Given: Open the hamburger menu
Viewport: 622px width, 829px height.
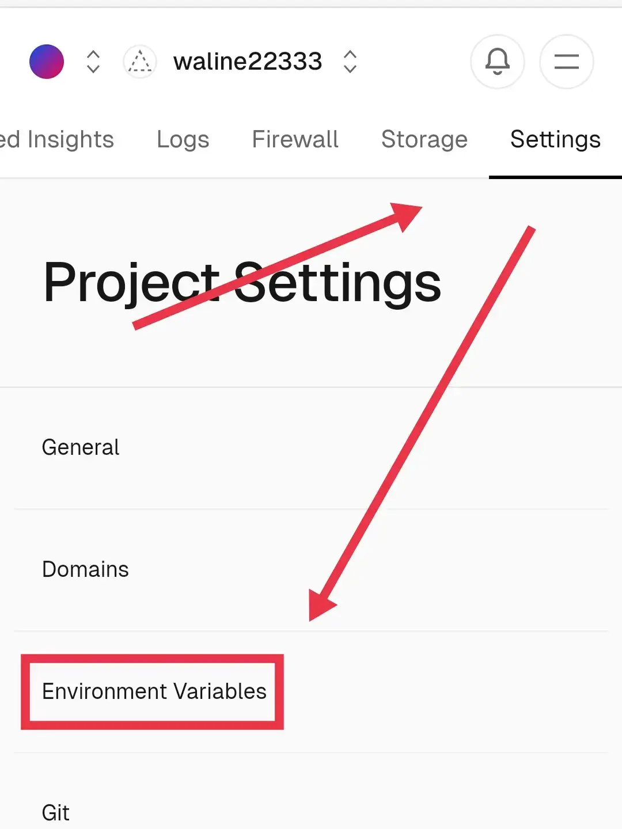Looking at the screenshot, I should 567,62.
